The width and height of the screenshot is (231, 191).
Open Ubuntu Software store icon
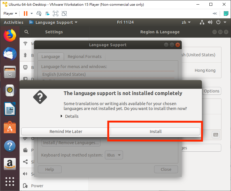10,127
